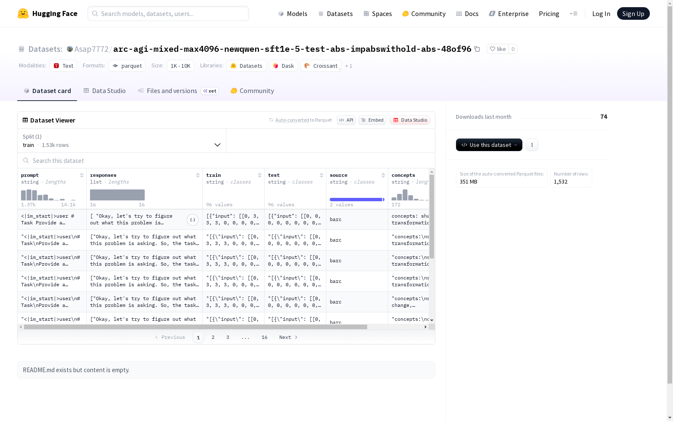Expand the Split train dropdown
Screen dimensions: 673x421
(x=122, y=141)
